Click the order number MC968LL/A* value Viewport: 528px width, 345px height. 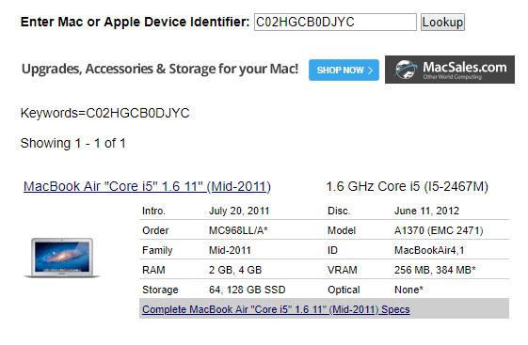238,230
